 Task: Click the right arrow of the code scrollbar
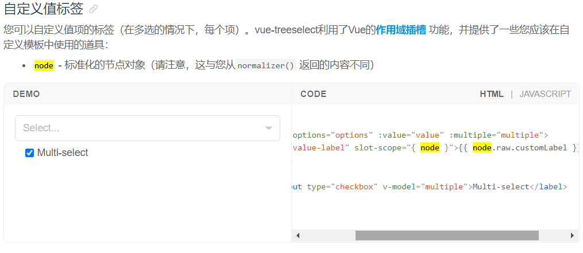572,235
